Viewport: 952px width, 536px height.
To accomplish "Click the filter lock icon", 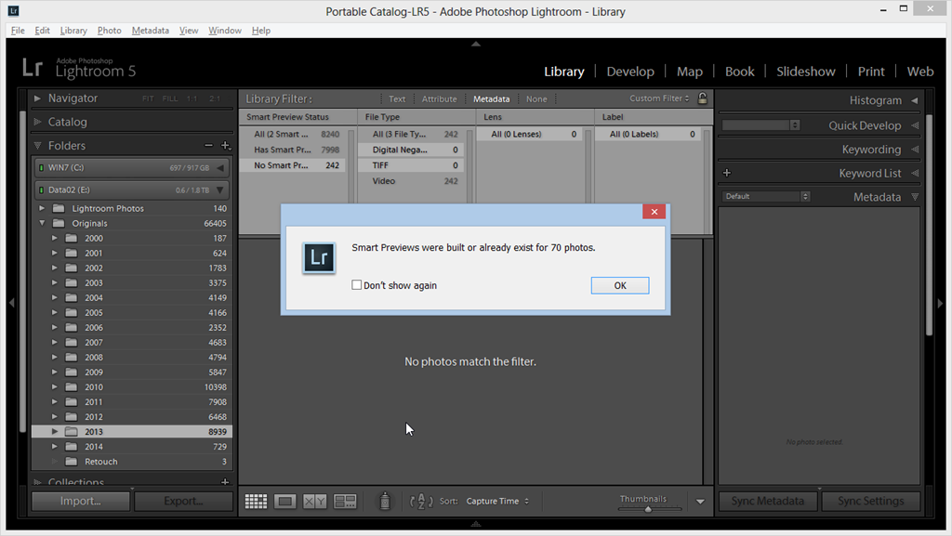I will (703, 98).
